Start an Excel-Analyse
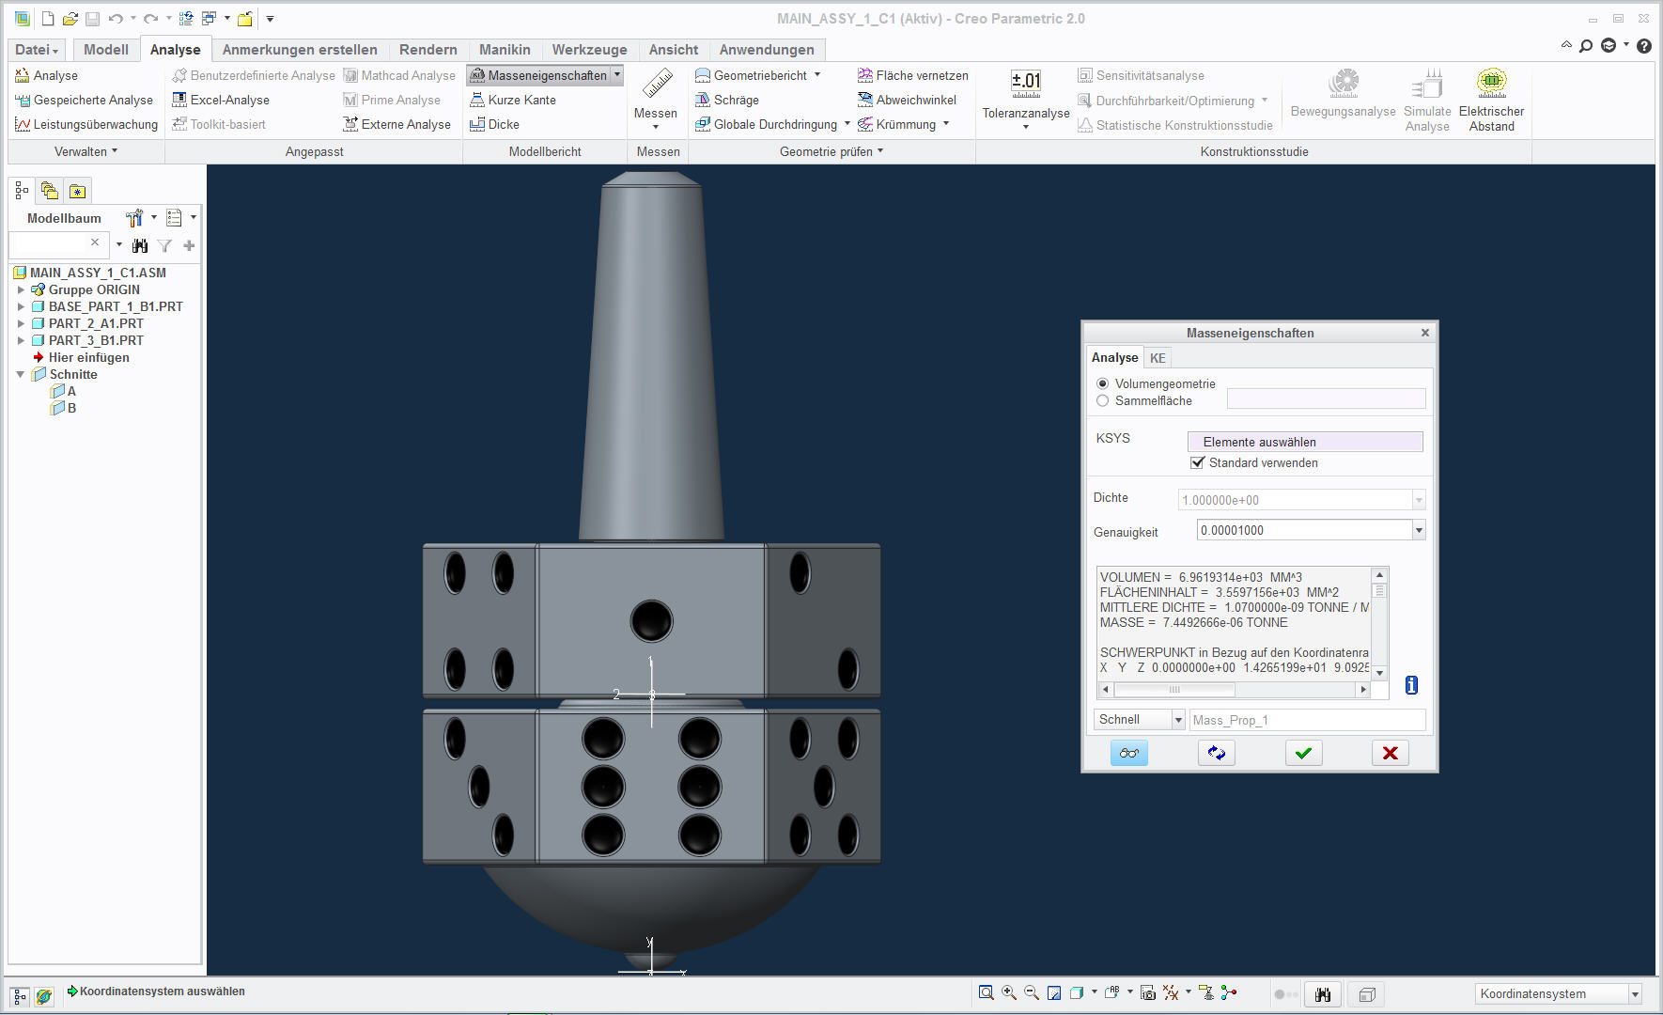The width and height of the screenshot is (1663, 1015). point(221,100)
